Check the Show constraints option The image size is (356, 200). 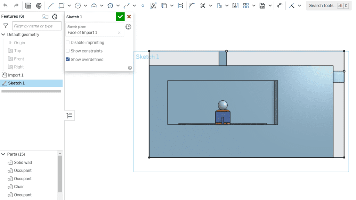pos(68,51)
